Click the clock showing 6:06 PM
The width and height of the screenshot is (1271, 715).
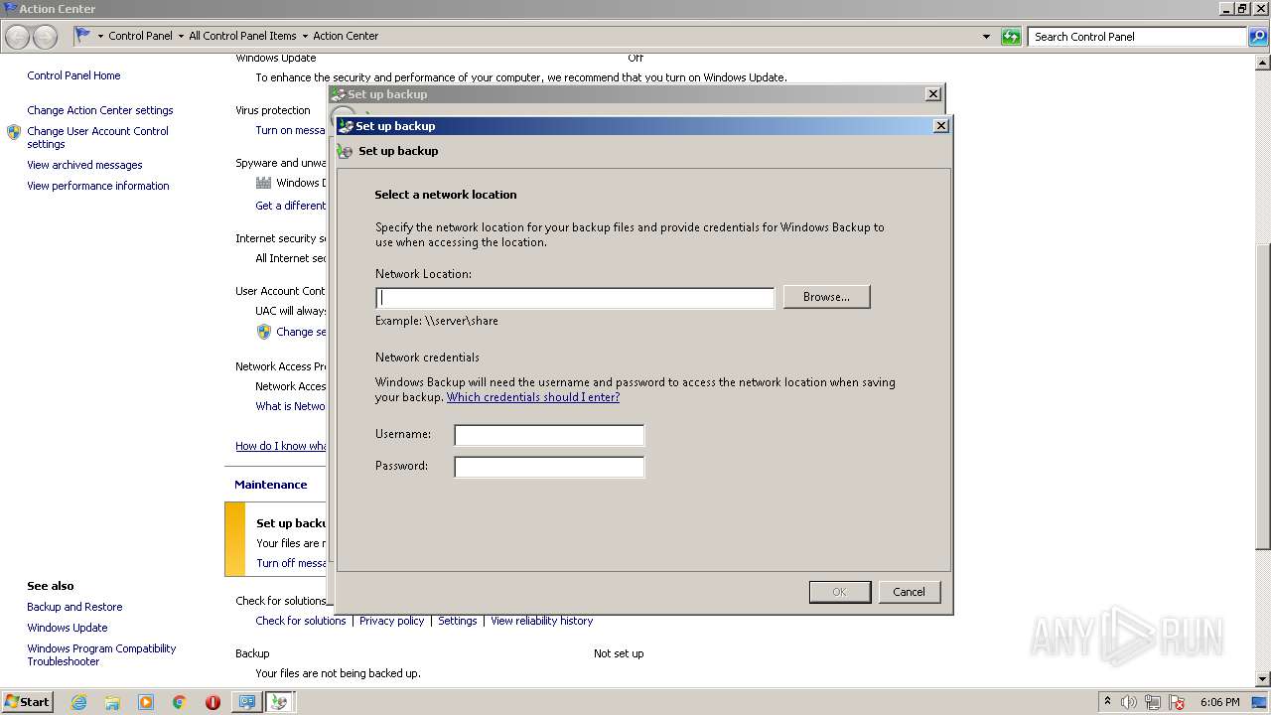point(1219,702)
